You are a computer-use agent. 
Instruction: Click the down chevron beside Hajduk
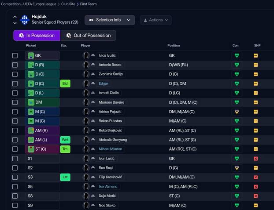[x=15, y=23]
